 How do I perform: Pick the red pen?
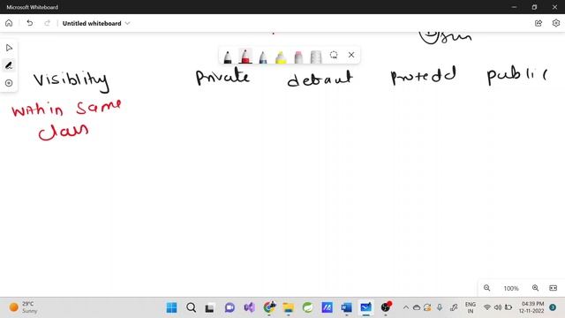click(245, 57)
